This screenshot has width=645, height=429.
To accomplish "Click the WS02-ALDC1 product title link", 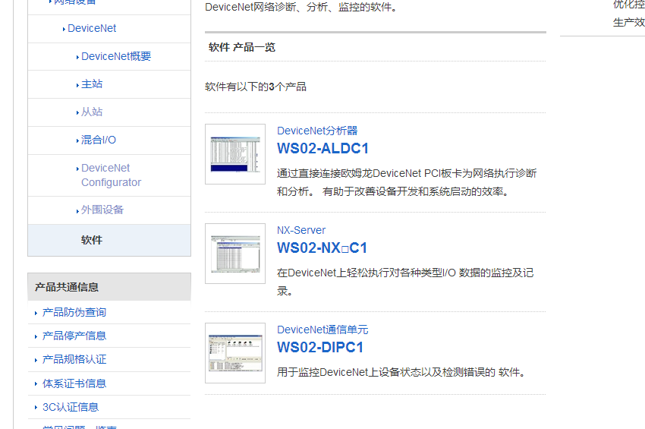I will (322, 148).
